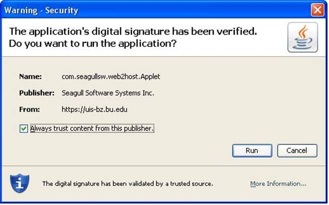329x205 pixels.
Task: Click the 'digital signature has been verified' heading
Action: tap(133, 31)
